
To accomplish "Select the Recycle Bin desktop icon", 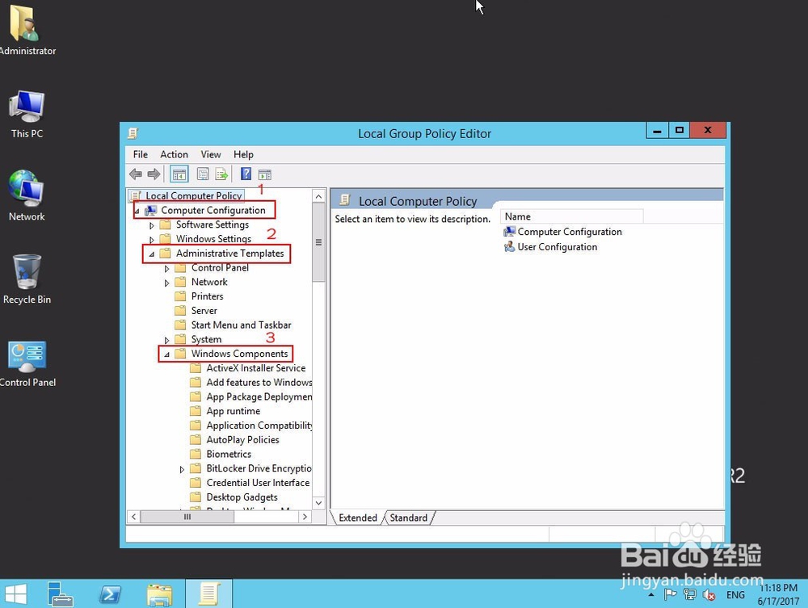I will (27, 279).
